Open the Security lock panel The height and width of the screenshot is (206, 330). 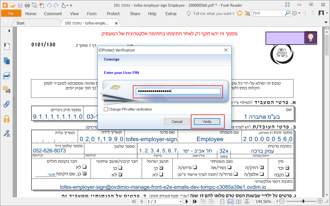coord(7,119)
